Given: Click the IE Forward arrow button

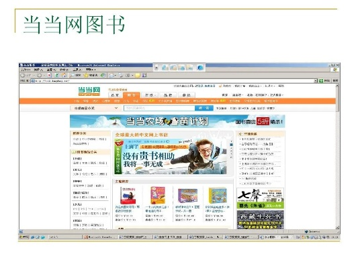Looking at the screenshot, I should [x=39, y=75].
